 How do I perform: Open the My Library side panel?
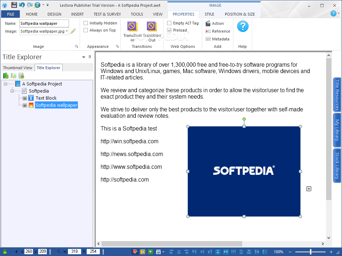pyautogui.click(x=337, y=130)
